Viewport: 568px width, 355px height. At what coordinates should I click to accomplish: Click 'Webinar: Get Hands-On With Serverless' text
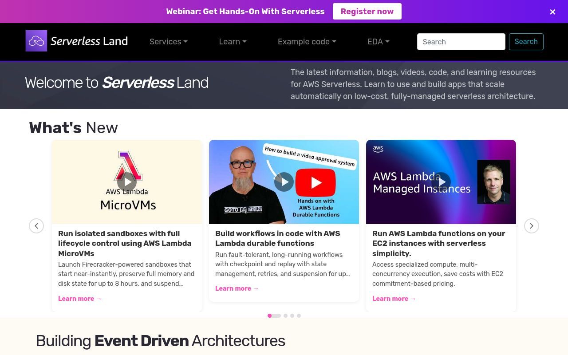pyautogui.click(x=245, y=12)
